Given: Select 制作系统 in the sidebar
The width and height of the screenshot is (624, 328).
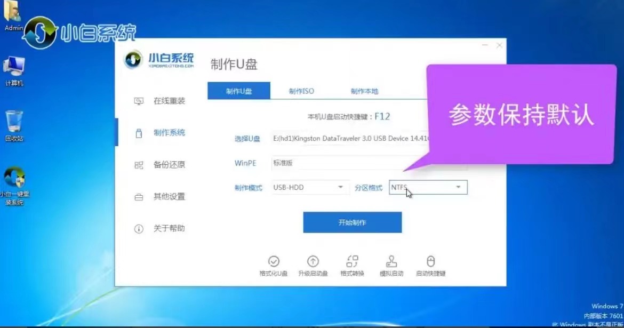Looking at the screenshot, I should point(159,133).
